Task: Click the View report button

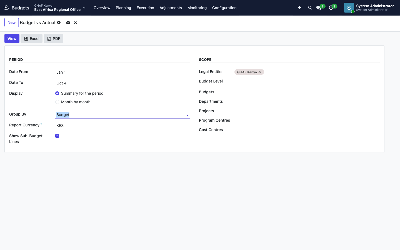Action: pyautogui.click(x=12, y=39)
